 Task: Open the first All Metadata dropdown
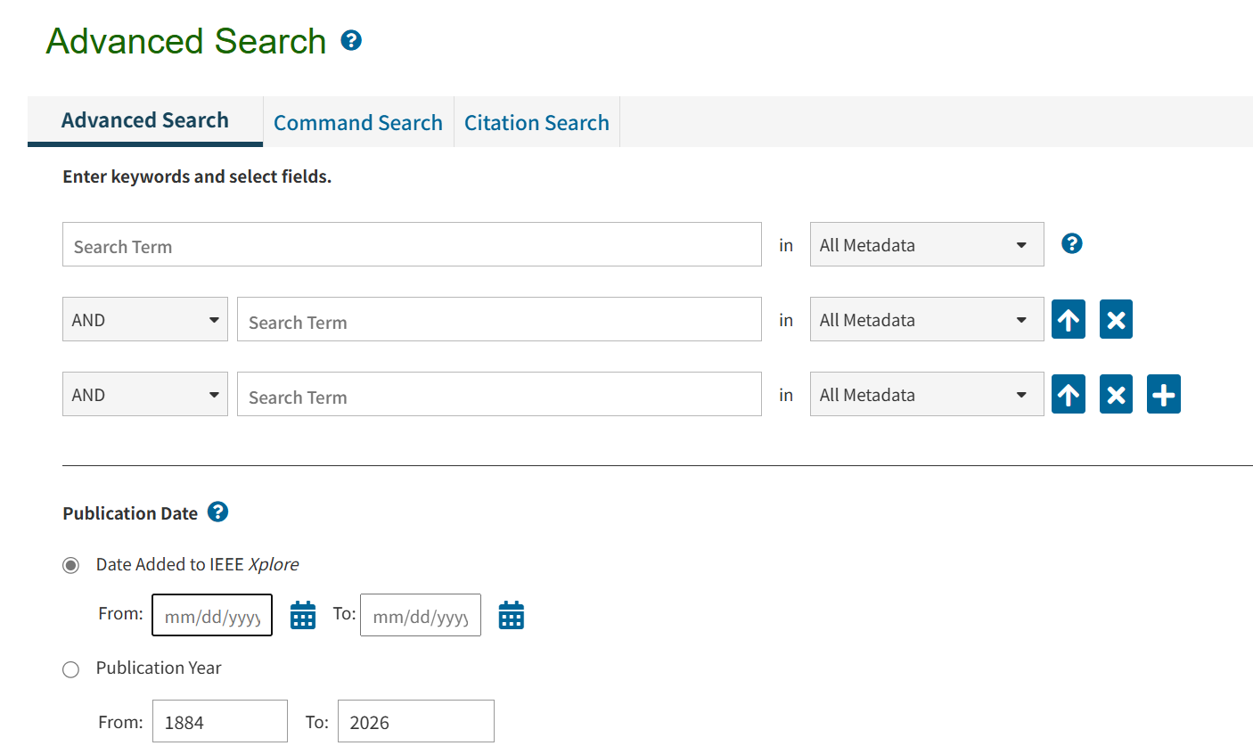[x=926, y=243]
